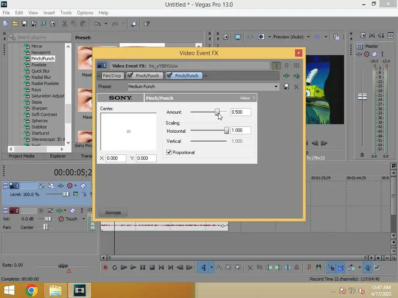Click the Amount slider handle
This screenshot has width=398, height=298.
coord(217,112)
